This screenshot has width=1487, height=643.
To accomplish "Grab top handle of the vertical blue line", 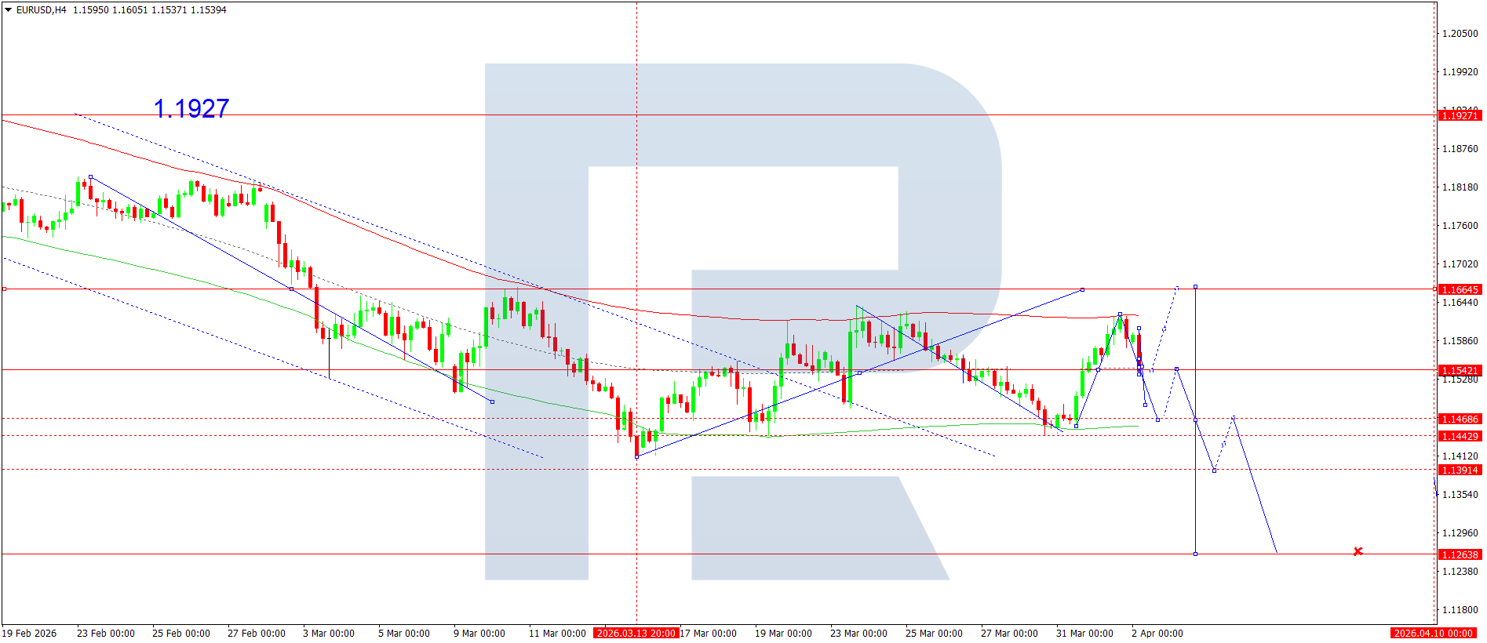I will [1195, 287].
